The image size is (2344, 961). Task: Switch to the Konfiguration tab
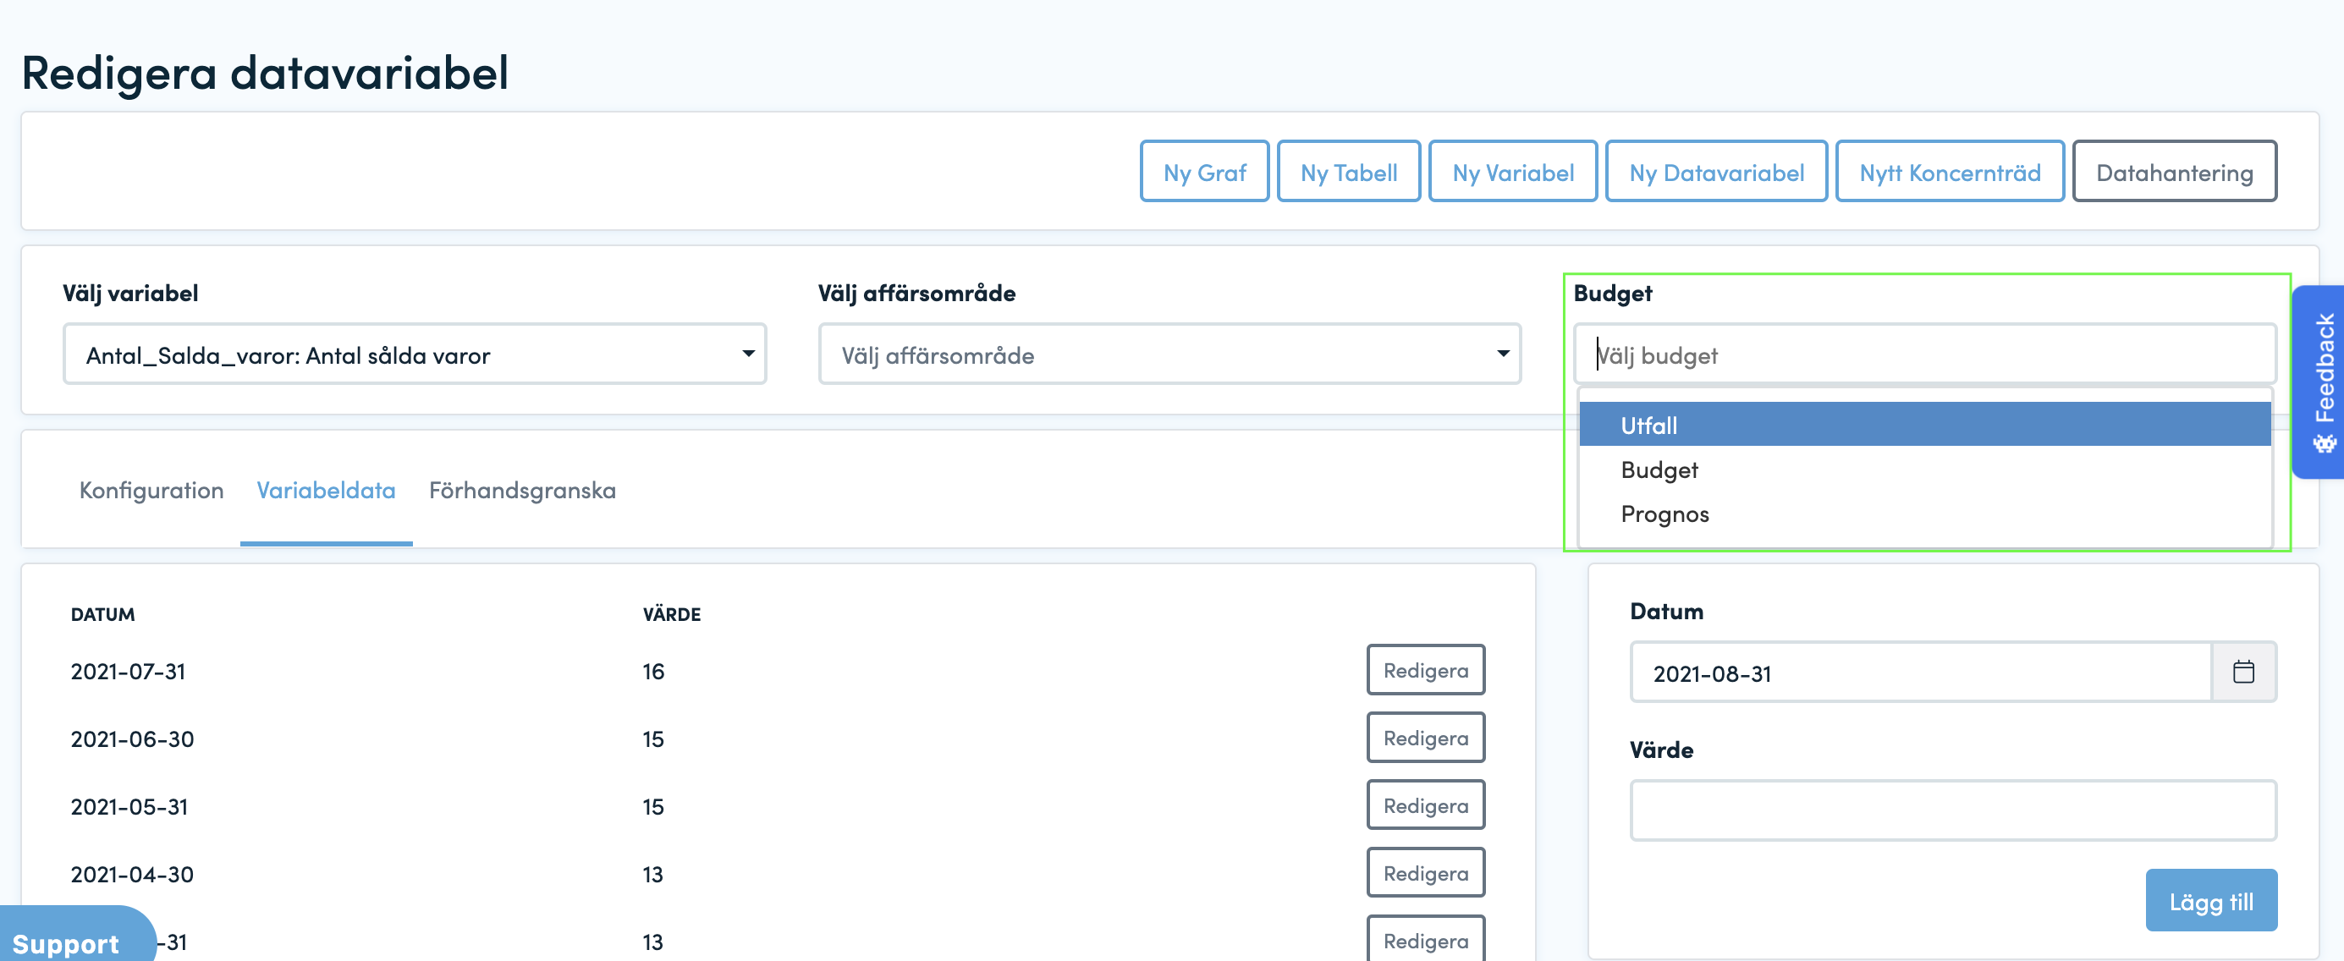[x=151, y=491]
